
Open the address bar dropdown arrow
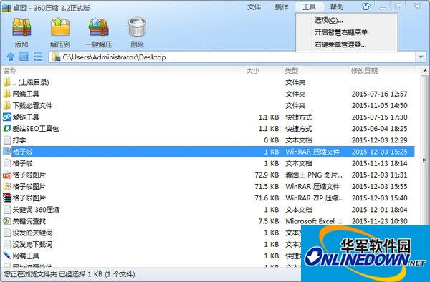[421, 57]
